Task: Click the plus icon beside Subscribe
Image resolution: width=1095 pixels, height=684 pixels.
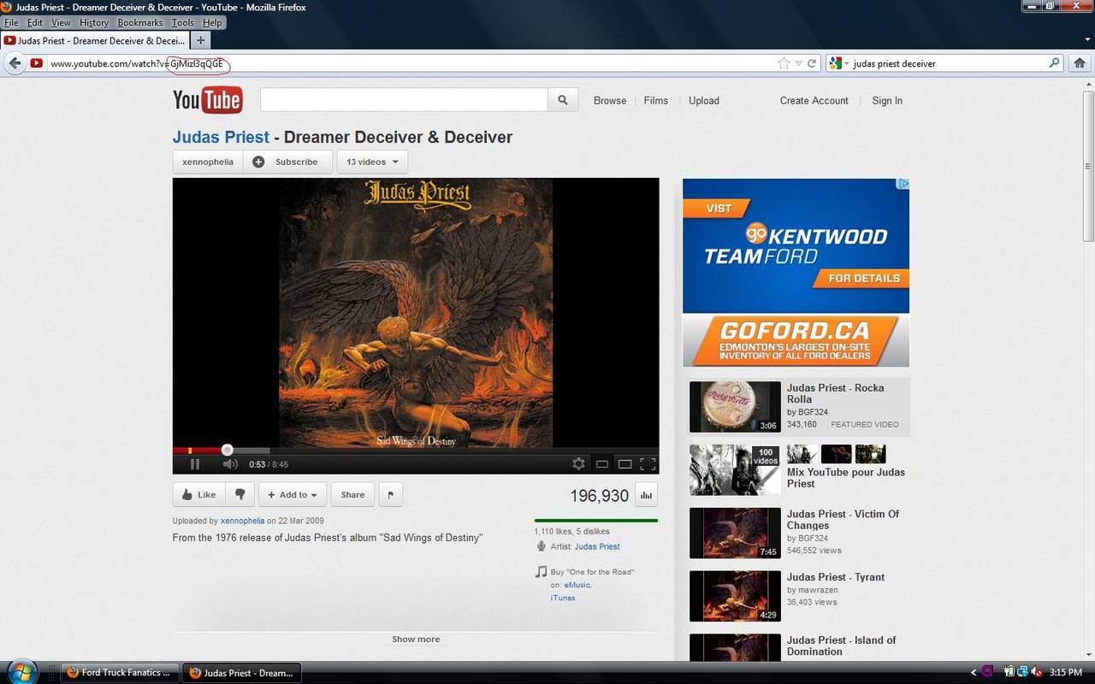Action: tap(258, 162)
